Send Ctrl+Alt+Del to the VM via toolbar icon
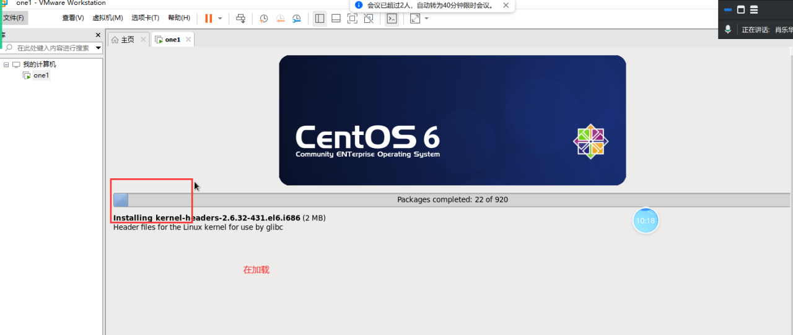The image size is (793, 335). point(241,19)
